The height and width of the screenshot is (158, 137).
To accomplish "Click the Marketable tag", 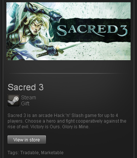I will point(52,153).
